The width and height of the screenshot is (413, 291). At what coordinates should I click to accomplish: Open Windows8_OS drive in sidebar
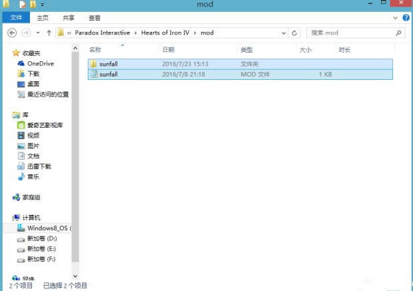tap(47, 228)
